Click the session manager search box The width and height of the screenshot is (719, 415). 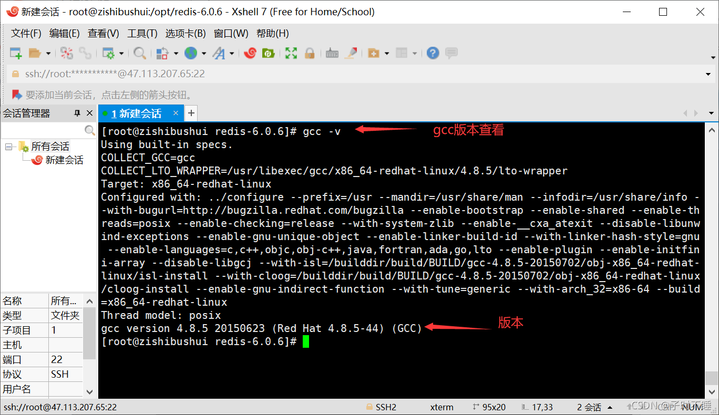pos(43,130)
